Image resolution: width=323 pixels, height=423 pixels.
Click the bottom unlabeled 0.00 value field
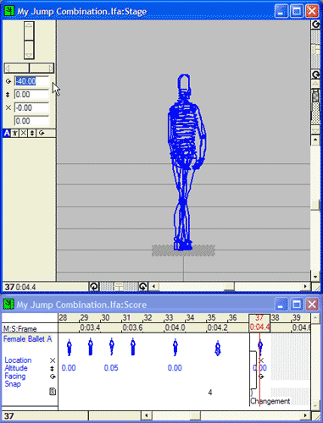click(31, 121)
